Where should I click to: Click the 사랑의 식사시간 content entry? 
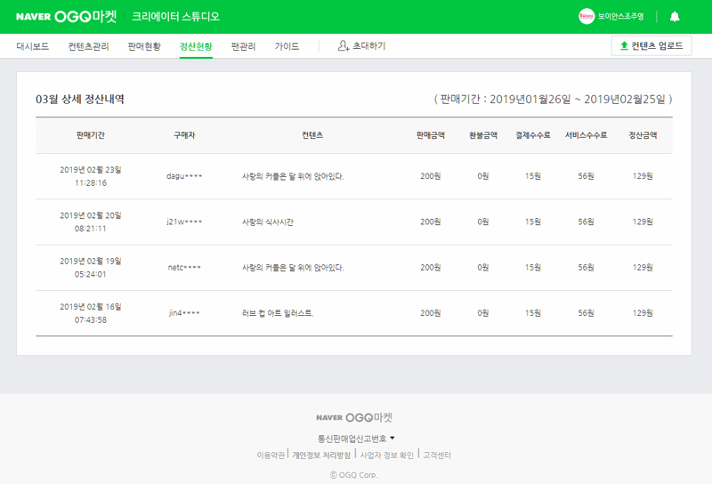pos(268,222)
